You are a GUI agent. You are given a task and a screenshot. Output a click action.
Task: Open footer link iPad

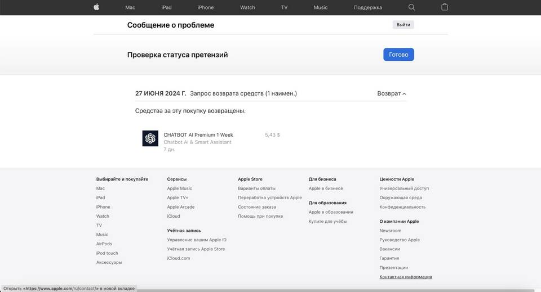(x=100, y=197)
